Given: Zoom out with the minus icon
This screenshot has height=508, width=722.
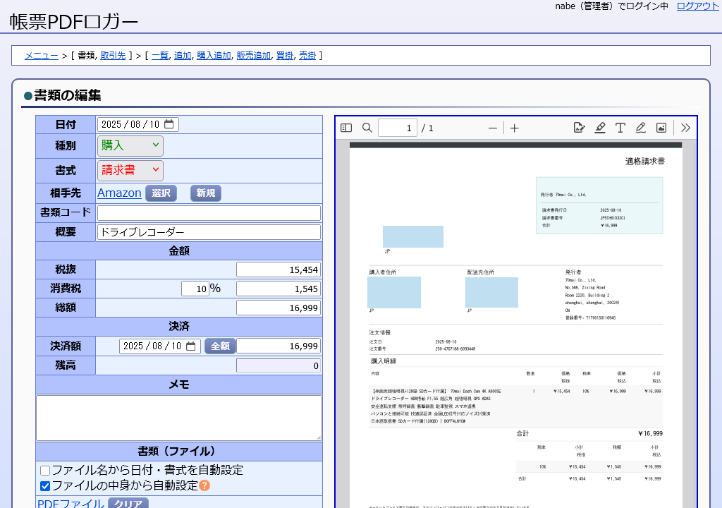Looking at the screenshot, I should 493,128.
